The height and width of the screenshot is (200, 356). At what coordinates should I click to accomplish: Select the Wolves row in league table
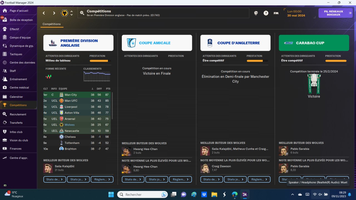tap(77, 125)
